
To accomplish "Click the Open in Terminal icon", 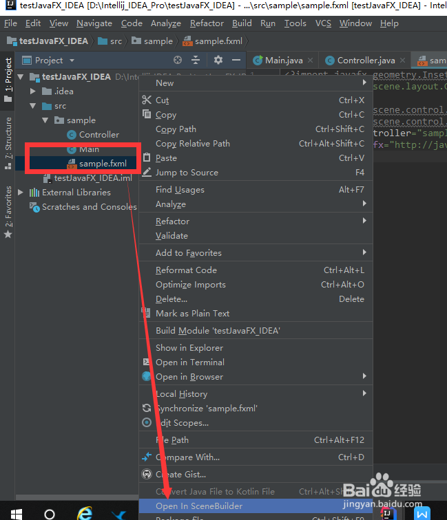I will click(146, 362).
